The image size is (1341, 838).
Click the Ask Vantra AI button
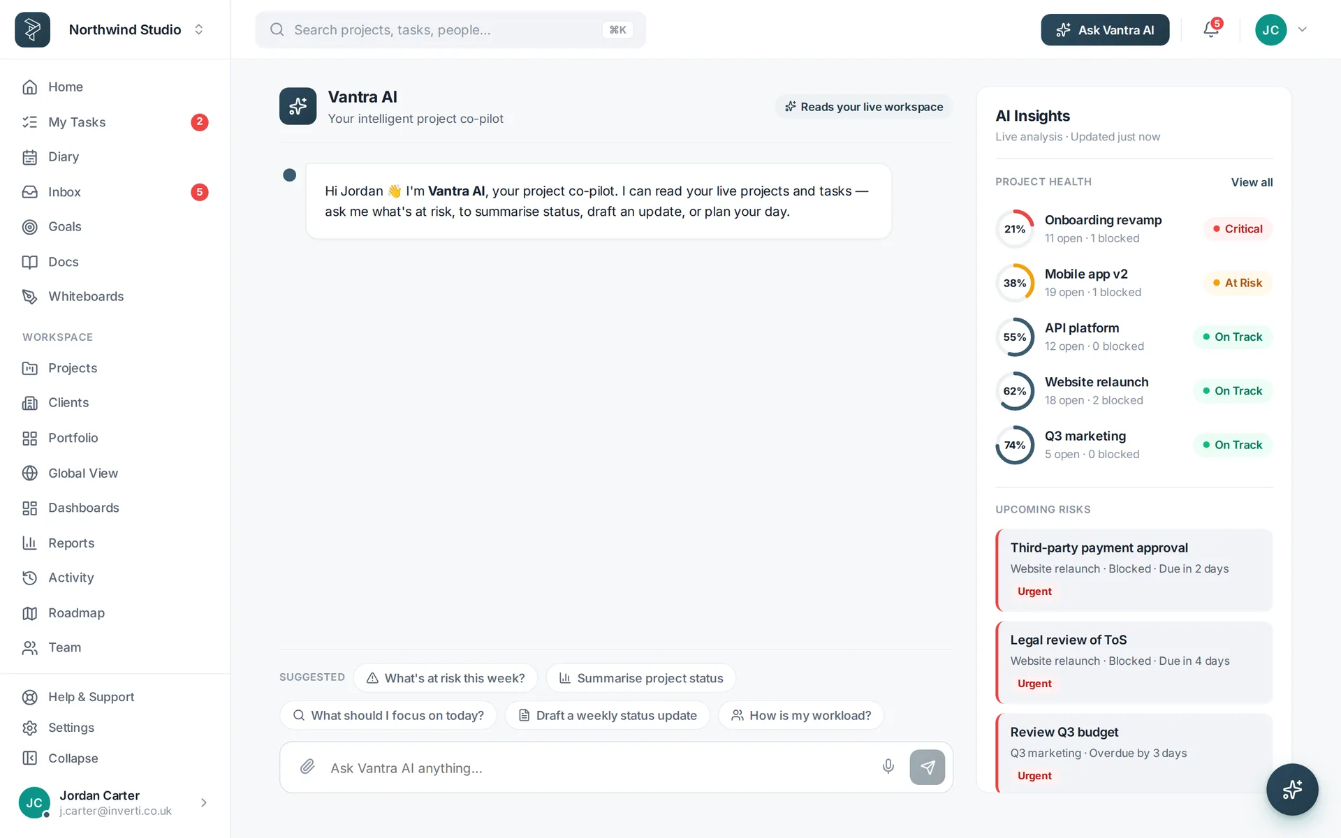[1105, 29]
